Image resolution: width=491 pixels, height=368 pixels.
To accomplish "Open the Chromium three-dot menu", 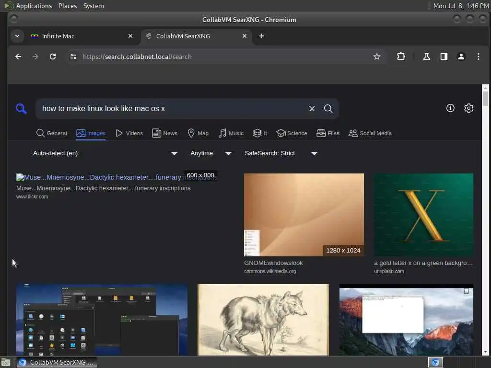I will pyautogui.click(x=478, y=57).
